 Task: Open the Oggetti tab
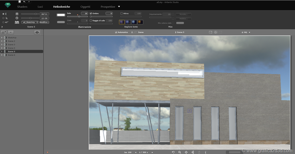pos(85,7)
